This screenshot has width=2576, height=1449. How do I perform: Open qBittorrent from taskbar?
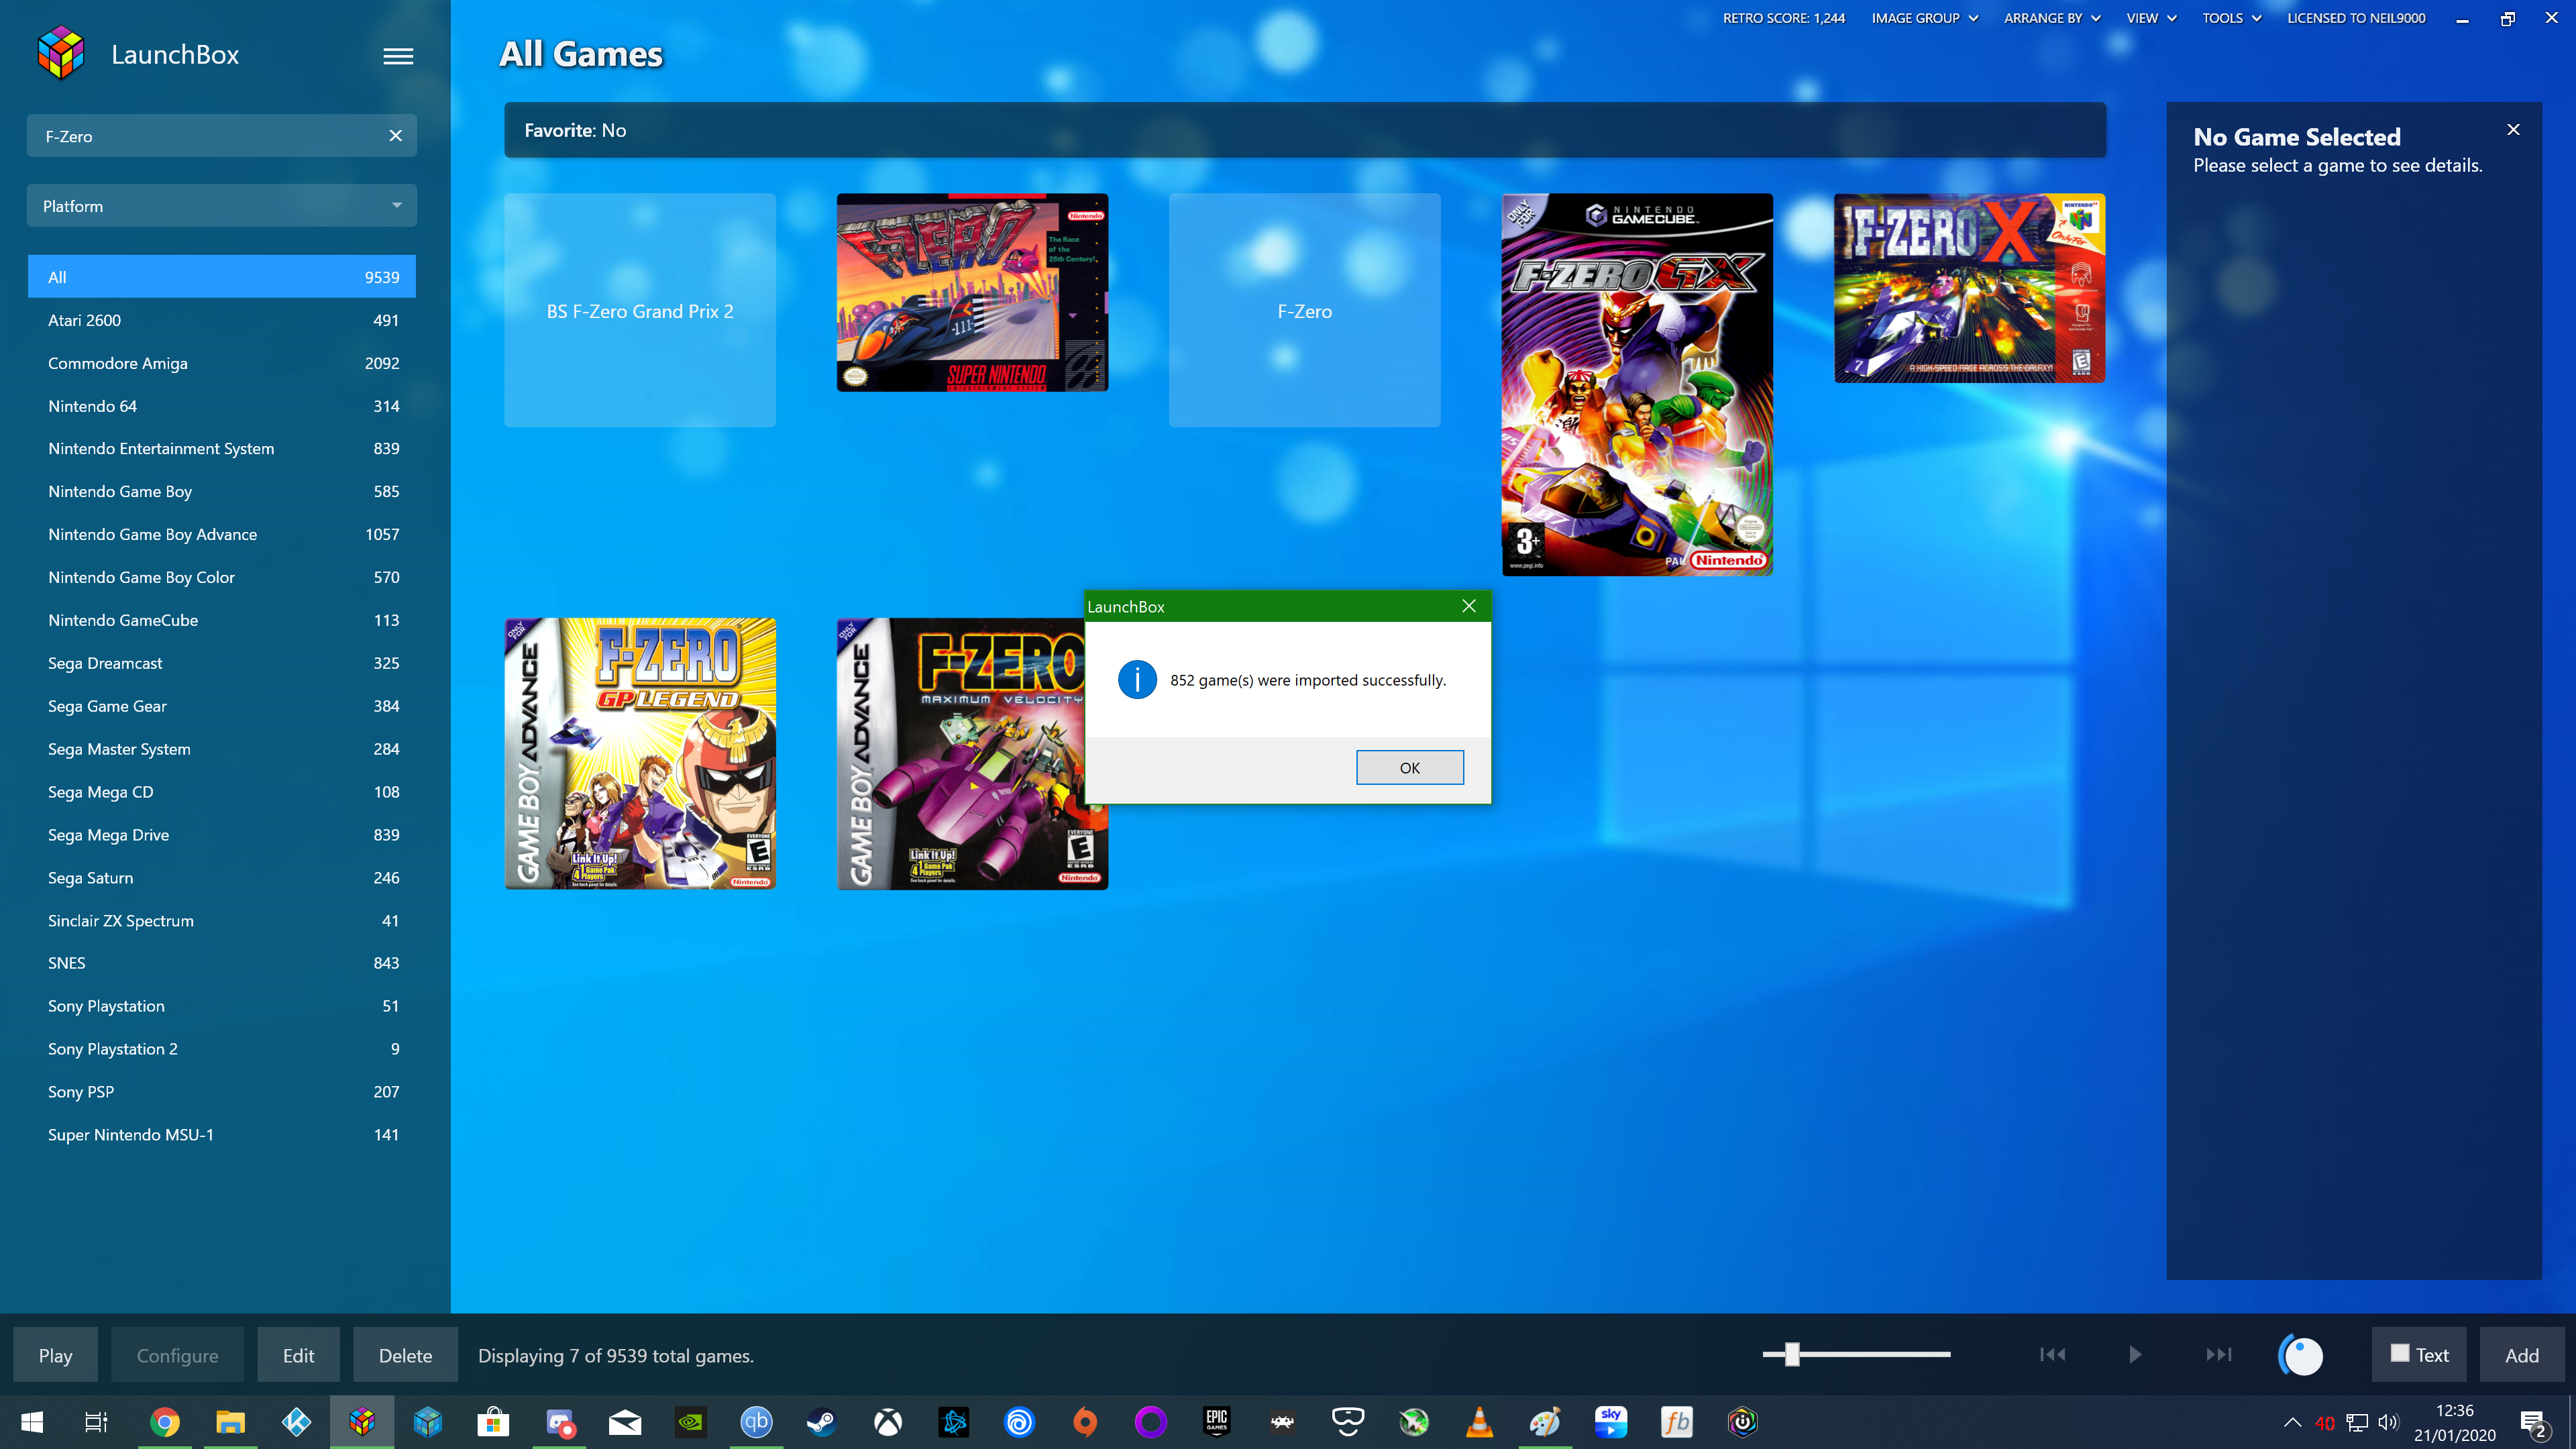(756, 1421)
